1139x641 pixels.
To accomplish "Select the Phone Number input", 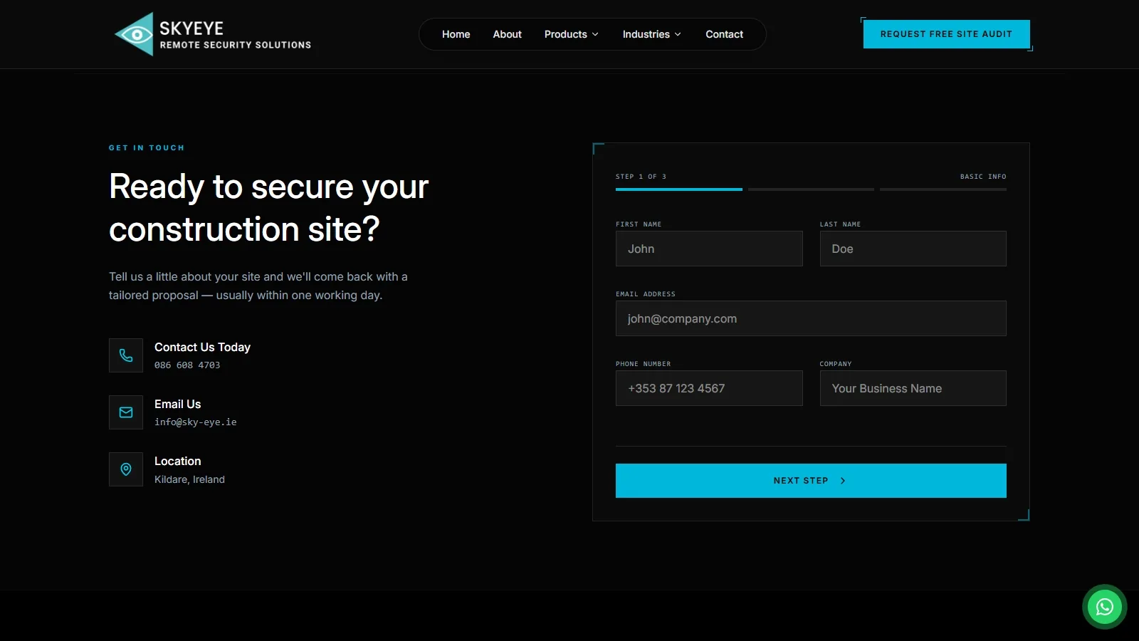I will [709, 388].
